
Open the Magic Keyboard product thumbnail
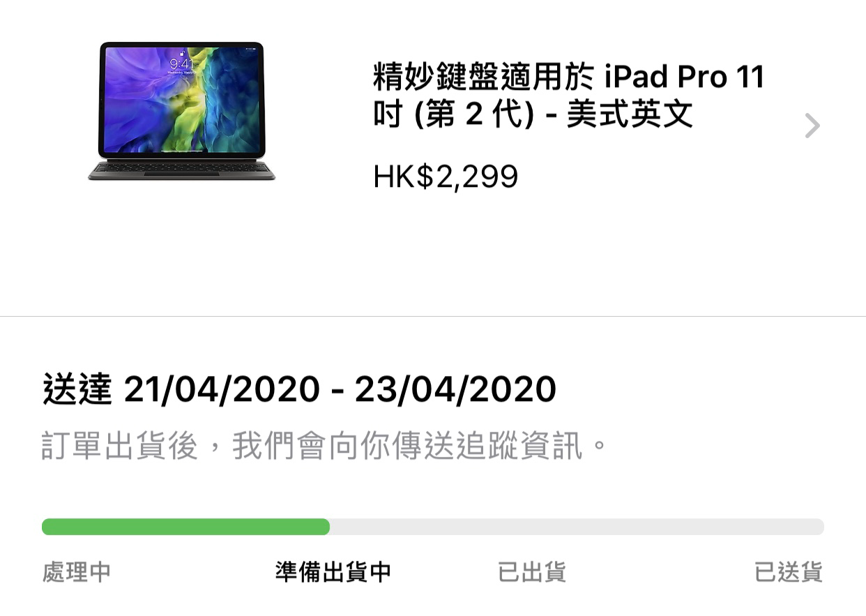(x=182, y=112)
